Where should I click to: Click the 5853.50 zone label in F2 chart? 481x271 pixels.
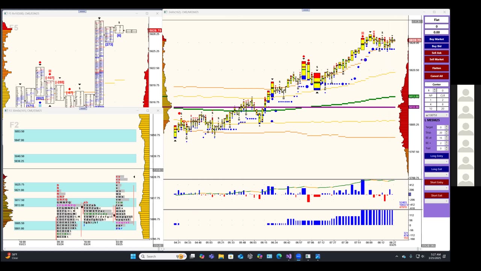click(19, 131)
